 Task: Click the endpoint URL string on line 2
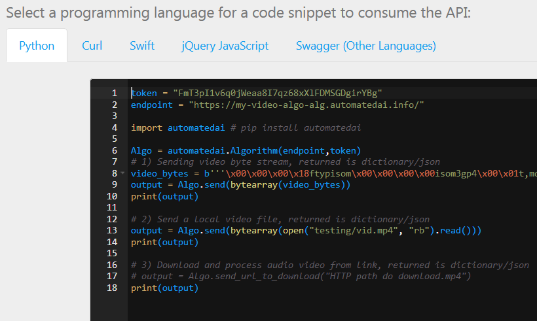coord(306,105)
